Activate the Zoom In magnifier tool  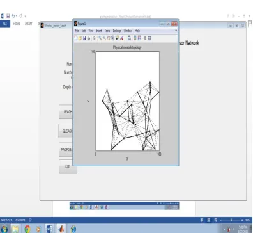[100, 38]
